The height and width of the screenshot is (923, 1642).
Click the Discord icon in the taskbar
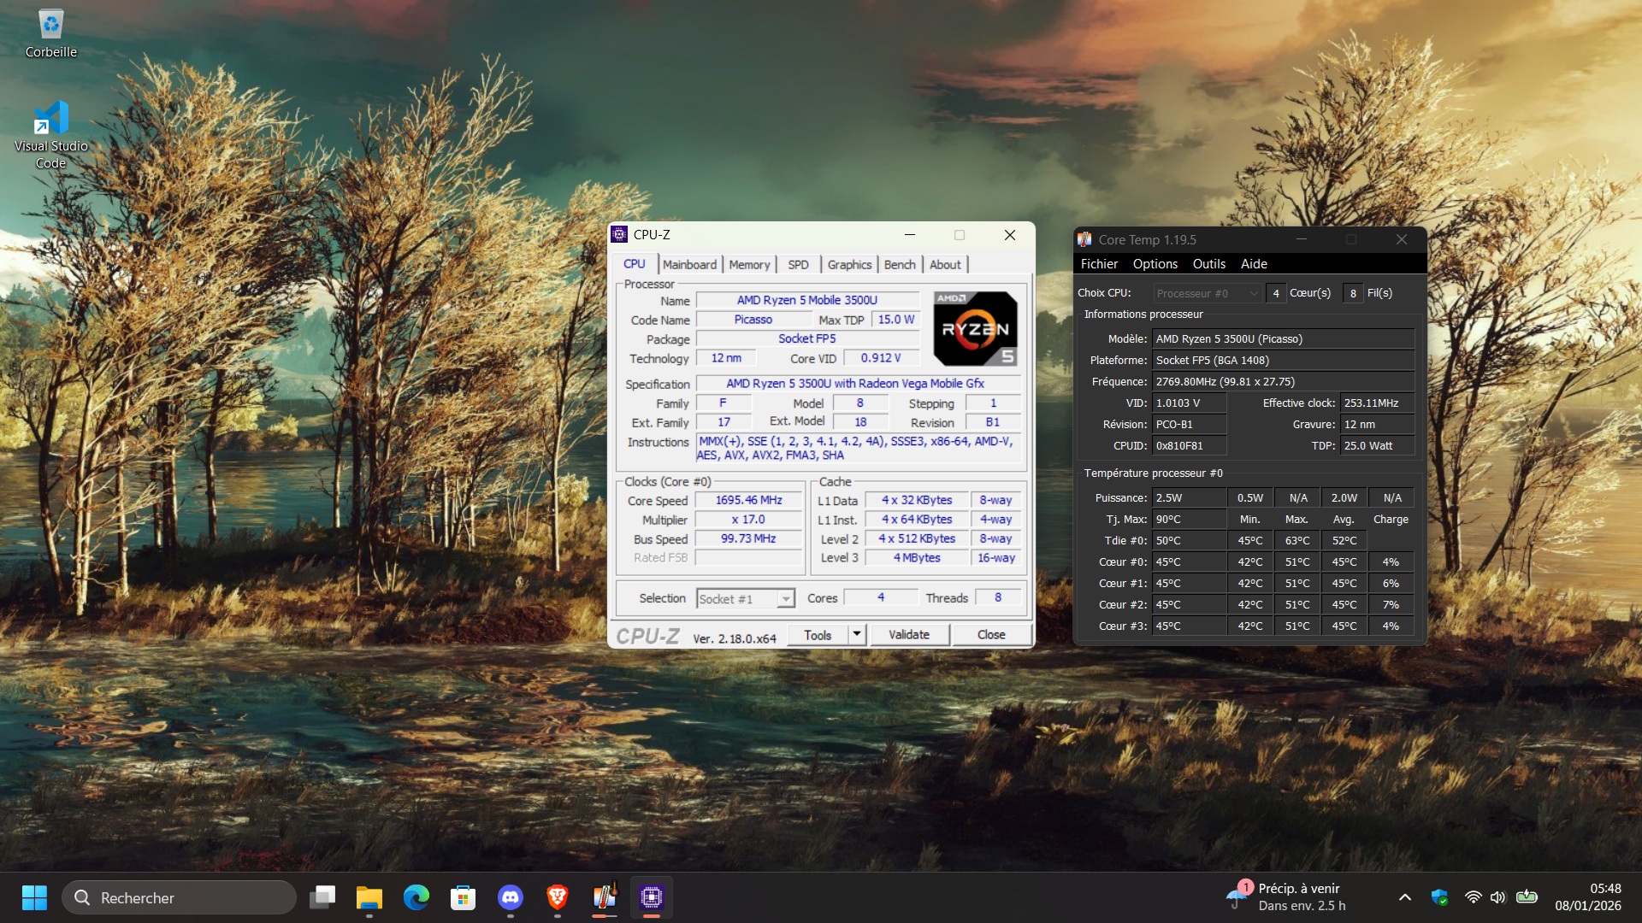point(511,897)
